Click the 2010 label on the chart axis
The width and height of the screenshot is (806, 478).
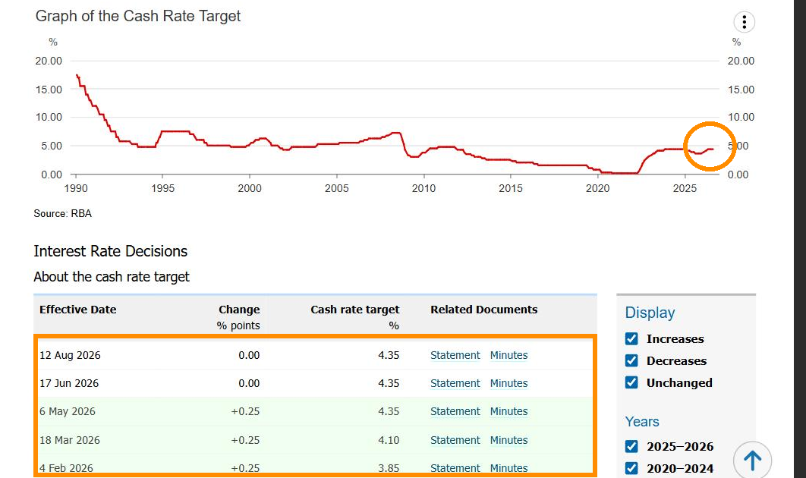tap(423, 188)
